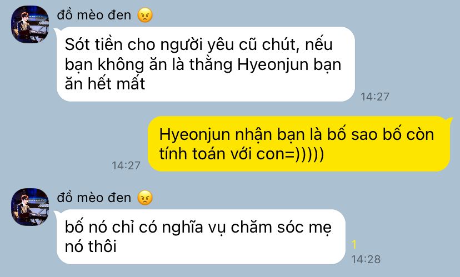Viewport: 460px width, 277px height.
Task: Select the message starting "Sót tiền cho người yêu"
Action: [206, 64]
